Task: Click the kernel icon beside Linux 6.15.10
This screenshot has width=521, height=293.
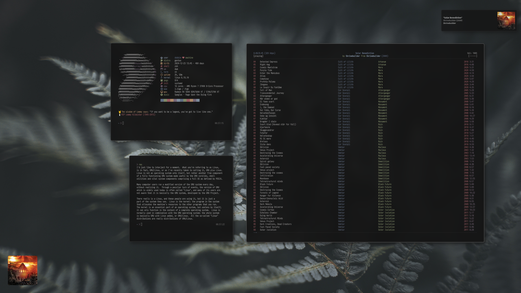Action: tap(162, 77)
